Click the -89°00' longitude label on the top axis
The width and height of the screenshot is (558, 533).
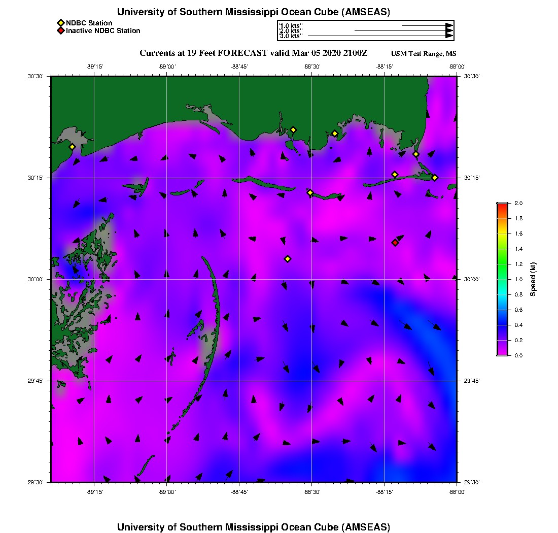click(167, 66)
